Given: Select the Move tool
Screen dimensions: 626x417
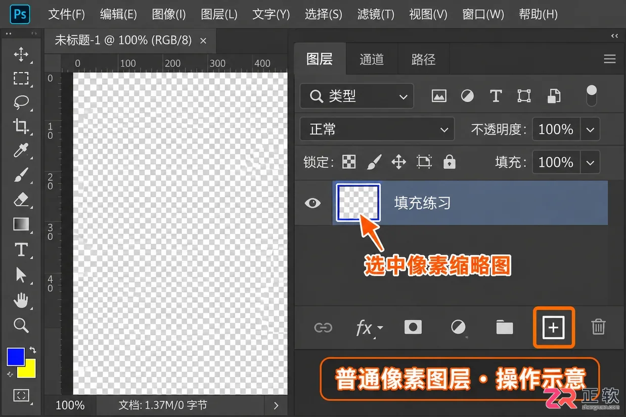Looking at the screenshot, I should click(x=21, y=54).
